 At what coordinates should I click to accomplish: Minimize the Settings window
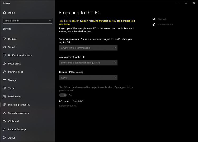(178, 3)
